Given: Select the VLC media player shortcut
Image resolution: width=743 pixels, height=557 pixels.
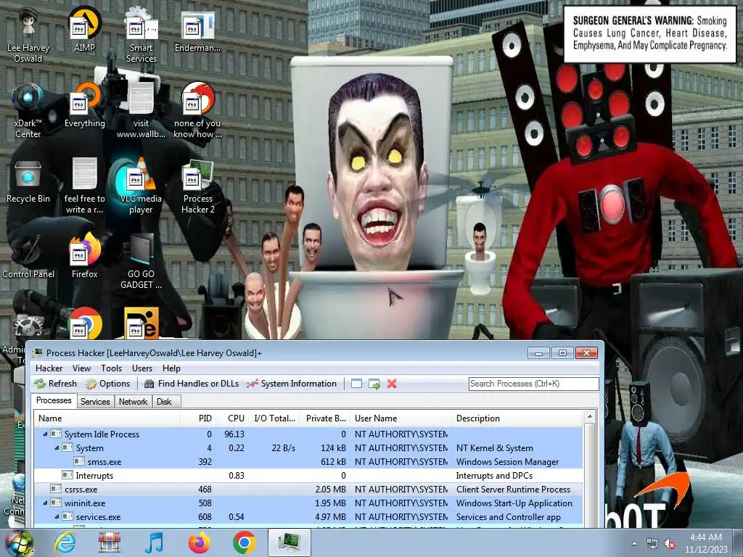Looking at the screenshot, I should pyautogui.click(x=141, y=186).
